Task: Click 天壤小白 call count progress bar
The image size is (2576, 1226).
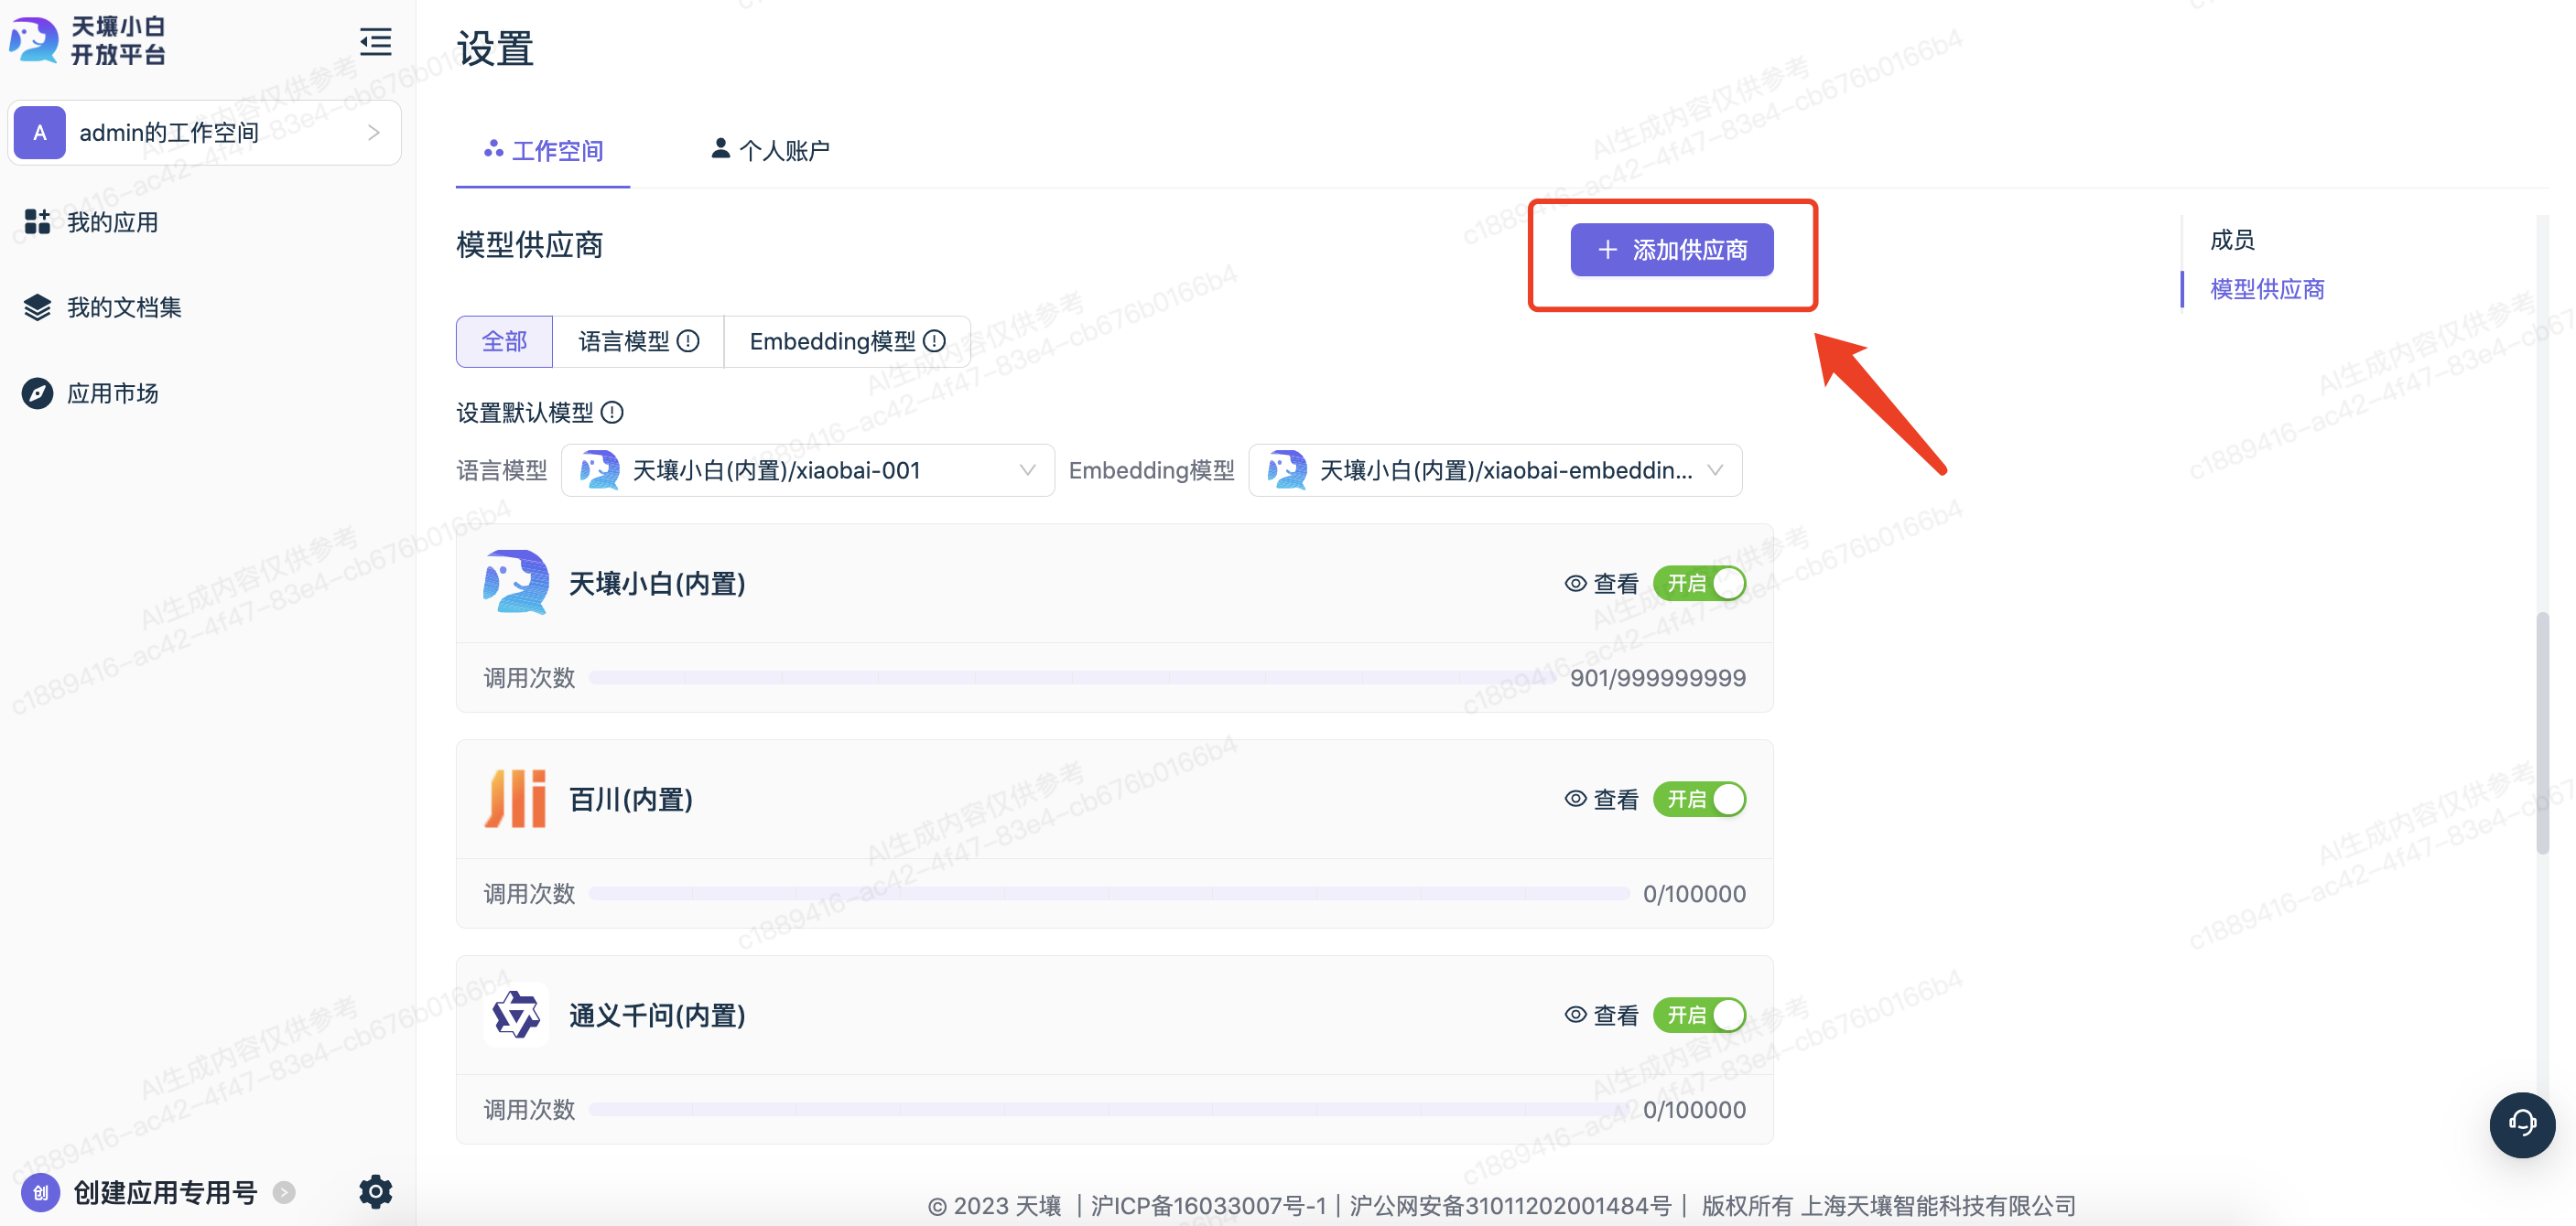Action: pyautogui.click(x=1072, y=677)
